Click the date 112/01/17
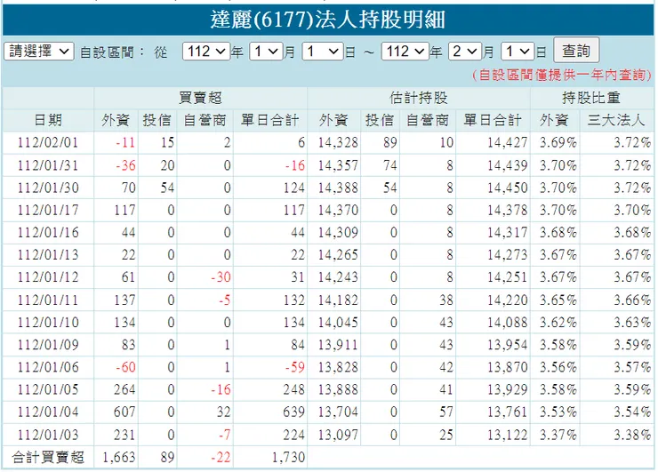 pyautogui.click(x=48, y=210)
